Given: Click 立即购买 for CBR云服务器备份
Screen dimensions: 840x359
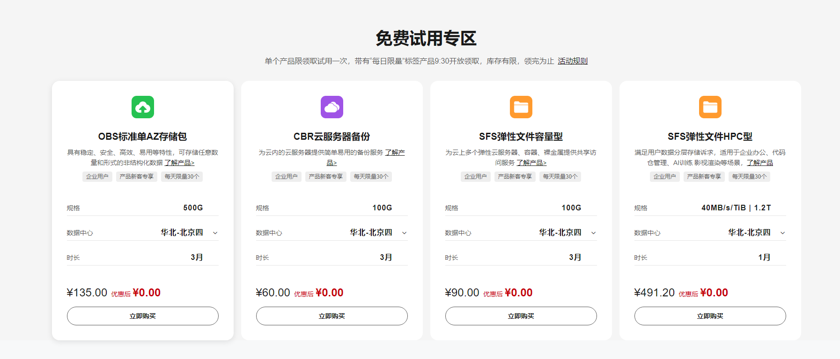Looking at the screenshot, I should click(x=332, y=316).
